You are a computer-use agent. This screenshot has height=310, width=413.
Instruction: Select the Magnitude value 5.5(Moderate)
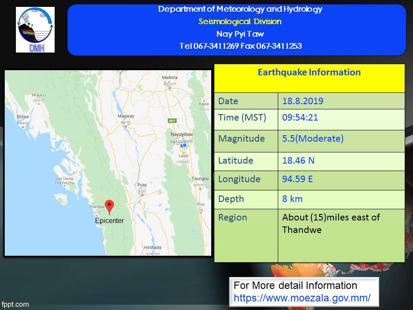313,139
